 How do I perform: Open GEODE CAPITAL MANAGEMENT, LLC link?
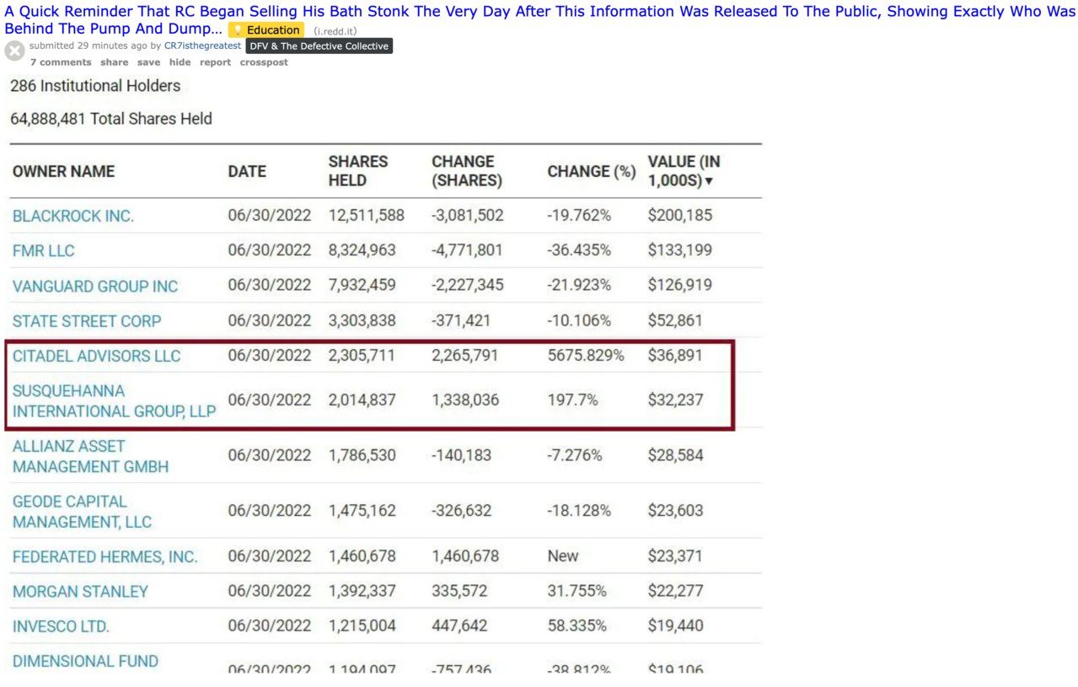pyautogui.click(x=82, y=512)
